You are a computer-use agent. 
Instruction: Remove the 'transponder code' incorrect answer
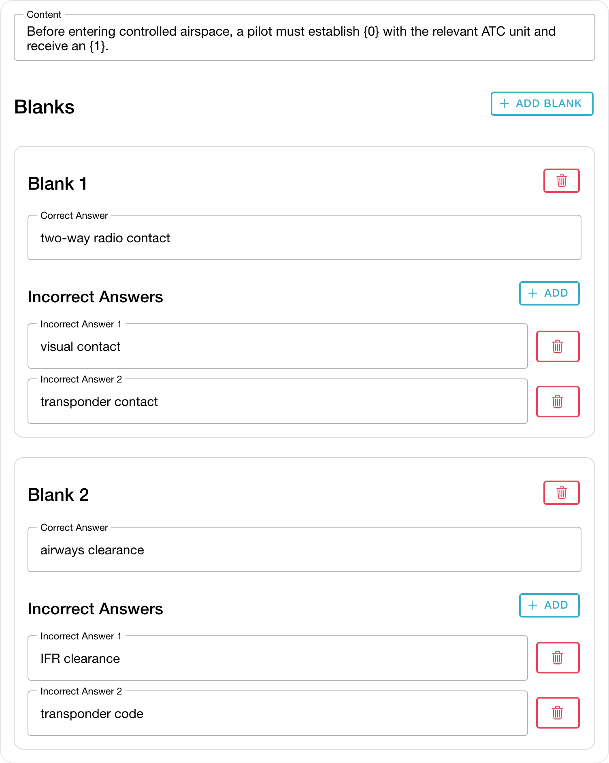click(x=558, y=713)
